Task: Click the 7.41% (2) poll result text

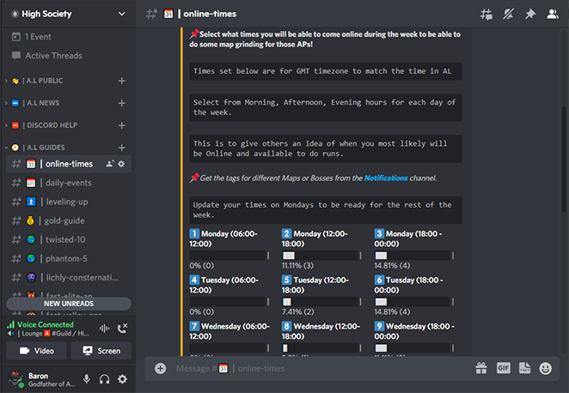Action: tap(298, 311)
